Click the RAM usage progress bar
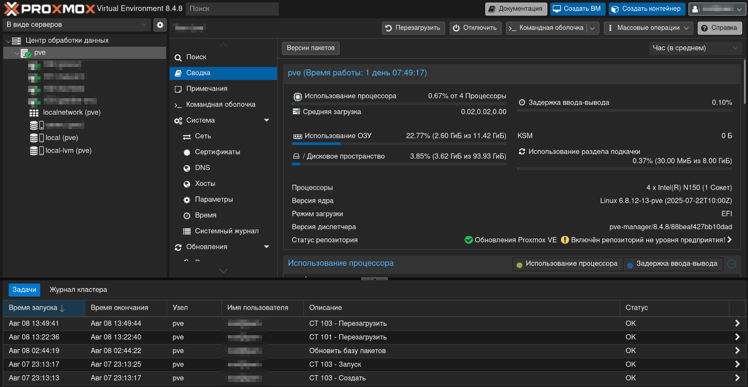 pyautogui.click(x=399, y=144)
